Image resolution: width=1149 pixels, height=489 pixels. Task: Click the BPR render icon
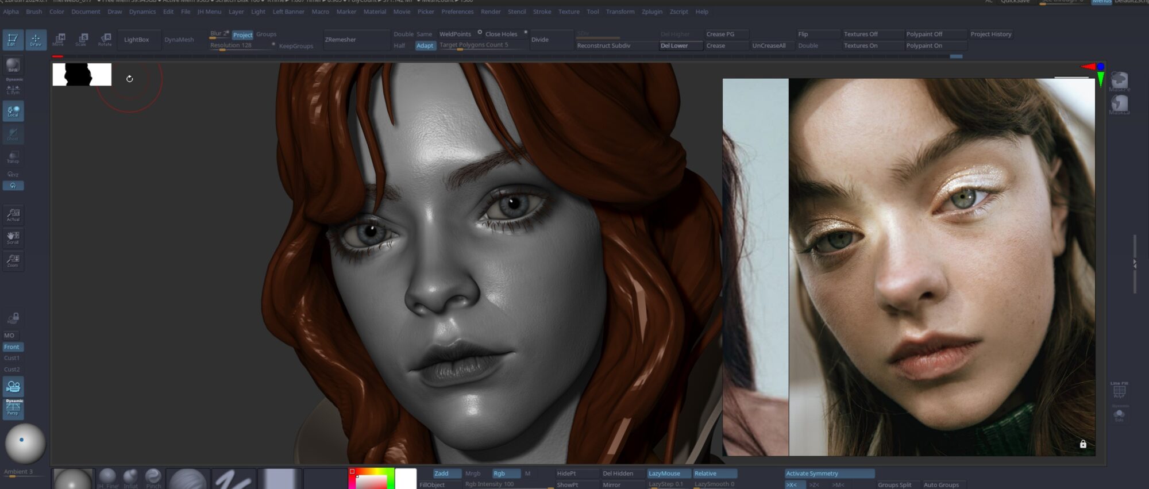coord(13,66)
